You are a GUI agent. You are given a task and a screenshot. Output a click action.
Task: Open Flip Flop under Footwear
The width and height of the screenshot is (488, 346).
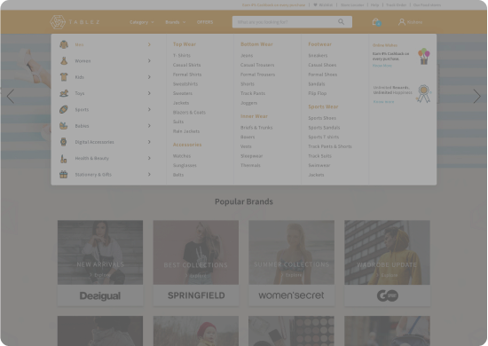tap(318, 93)
